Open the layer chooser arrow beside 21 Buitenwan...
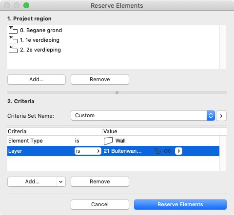This screenshot has height=215, width=234. (178, 151)
